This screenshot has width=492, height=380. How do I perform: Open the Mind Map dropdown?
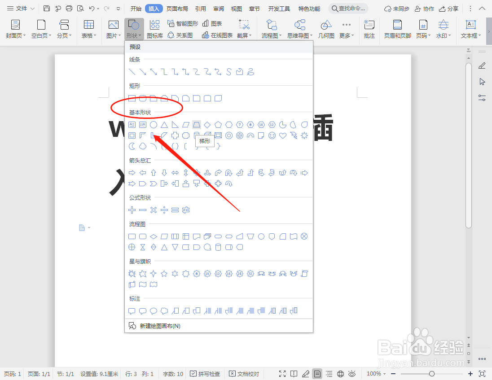pos(300,29)
